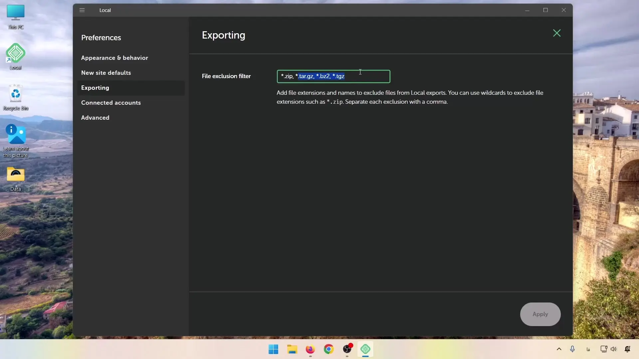Viewport: 639px width, 359px height.
Task: Click the microphone tray icon
Action: point(572,349)
